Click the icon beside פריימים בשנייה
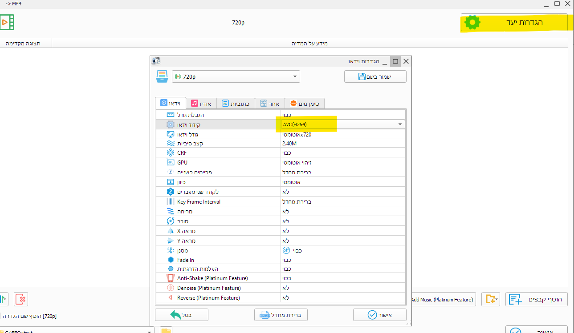The image size is (574, 333). (171, 172)
